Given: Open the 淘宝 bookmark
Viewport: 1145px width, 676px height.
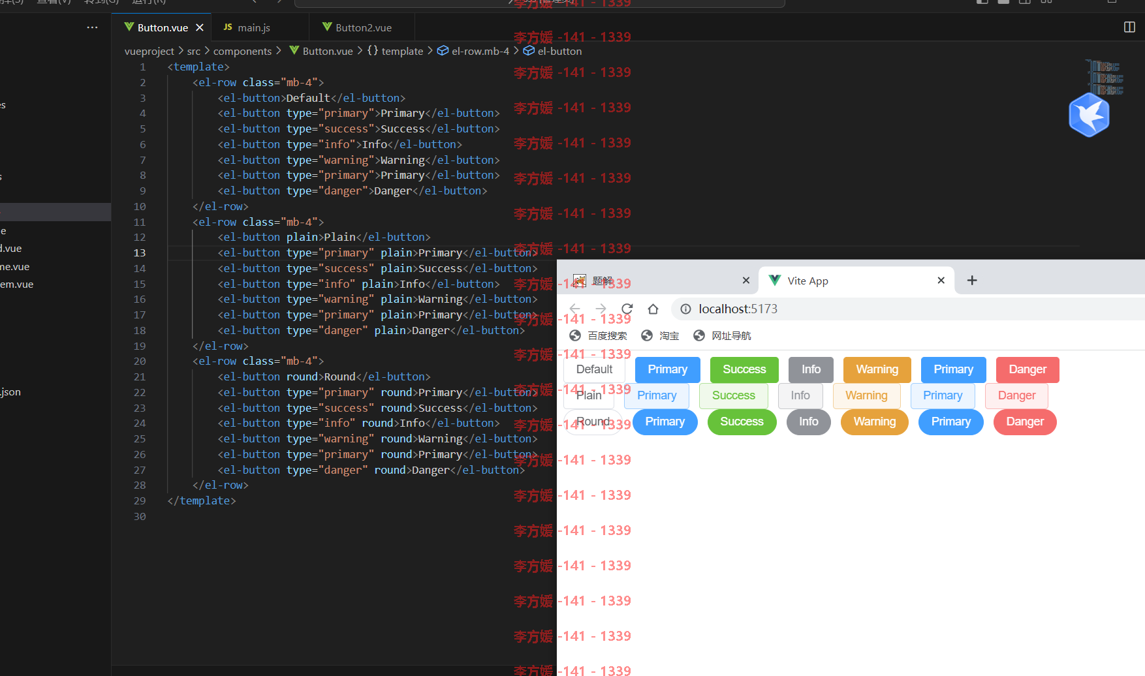Looking at the screenshot, I should click(x=660, y=335).
